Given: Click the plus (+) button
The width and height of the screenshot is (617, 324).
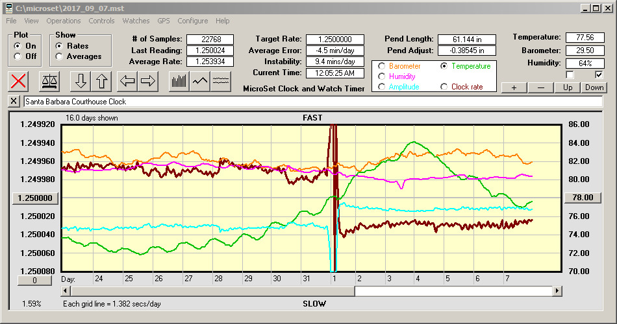Looking at the screenshot, I should [514, 87].
